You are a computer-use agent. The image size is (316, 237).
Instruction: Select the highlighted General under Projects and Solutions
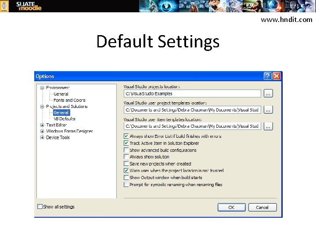pyautogui.click(x=61, y=112)
